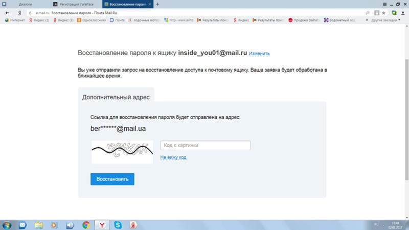Switch to the Регистрация | Warface tab

[76, 4]
